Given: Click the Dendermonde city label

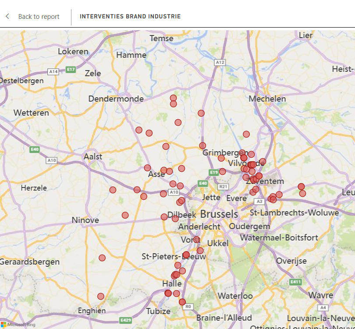Looking at the screenshot, I should [x=116, y=99].
